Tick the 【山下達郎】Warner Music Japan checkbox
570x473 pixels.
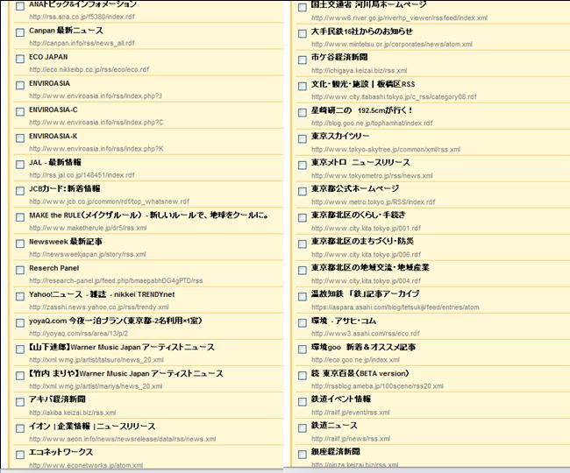tap(20, 349)
